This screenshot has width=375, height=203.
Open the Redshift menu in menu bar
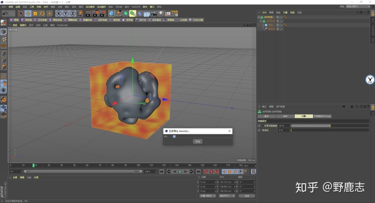[136, 7]
